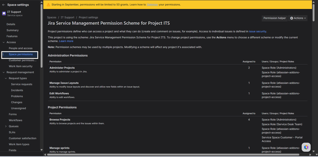Click the Administer Projects assigned count 2

[249, 68]
